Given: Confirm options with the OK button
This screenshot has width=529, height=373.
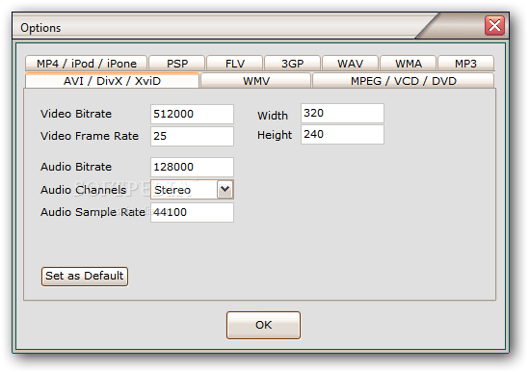Looking at the screenshot, I should click(263, 325).
